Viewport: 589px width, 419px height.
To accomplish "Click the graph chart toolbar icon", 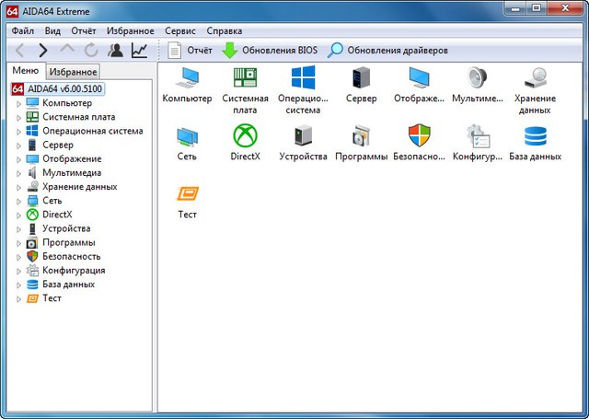I will (139, 50).
